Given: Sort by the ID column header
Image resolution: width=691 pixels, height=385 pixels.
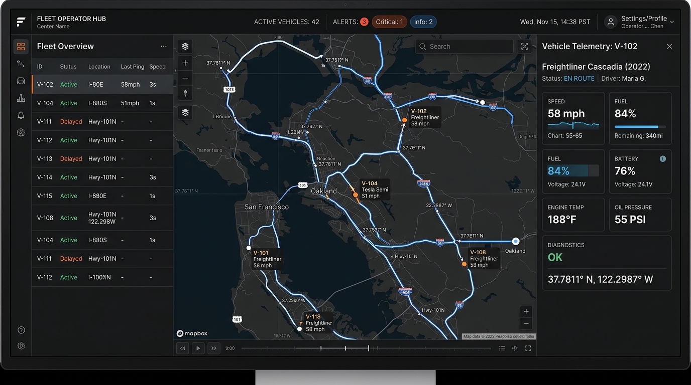Looking at the screenshot, I should (x=40, y=67).
